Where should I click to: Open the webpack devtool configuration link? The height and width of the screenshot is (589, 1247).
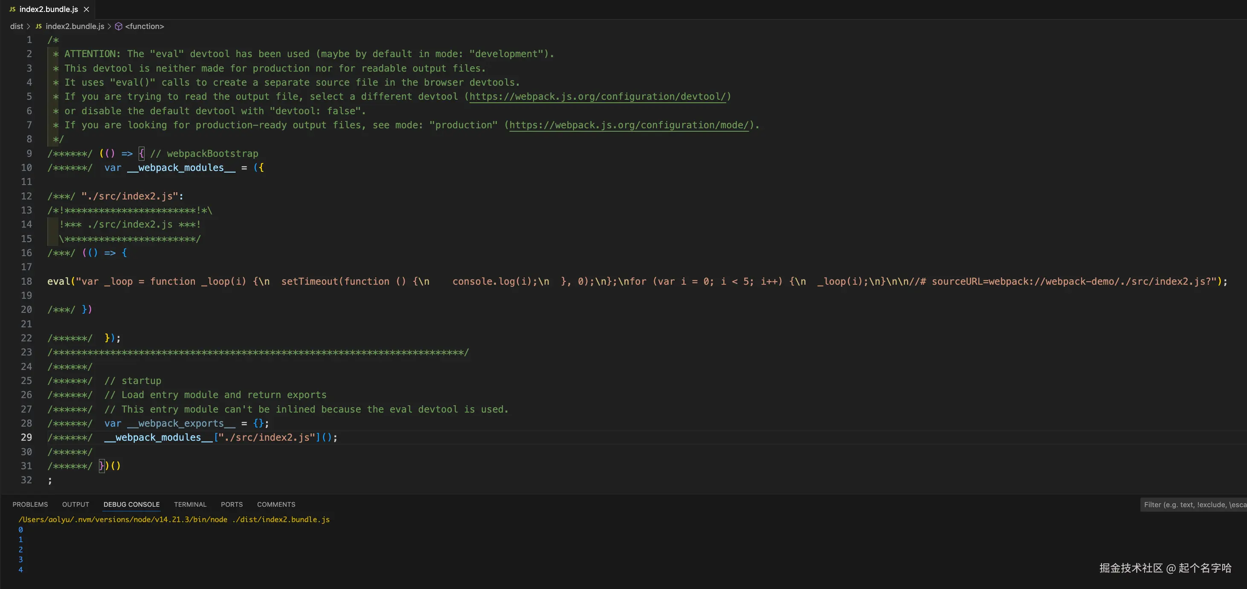597,97
